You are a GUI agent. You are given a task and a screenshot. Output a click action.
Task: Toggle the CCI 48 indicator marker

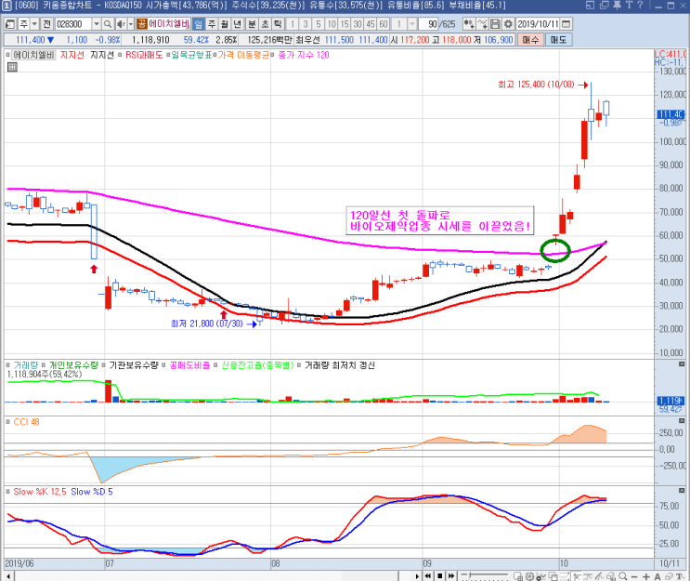[8, 422]
